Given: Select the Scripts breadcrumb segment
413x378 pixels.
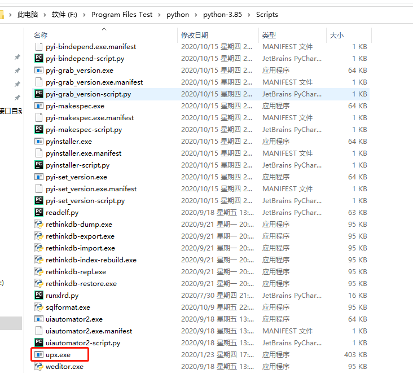Looking at the screenshot, I should 267,15.
